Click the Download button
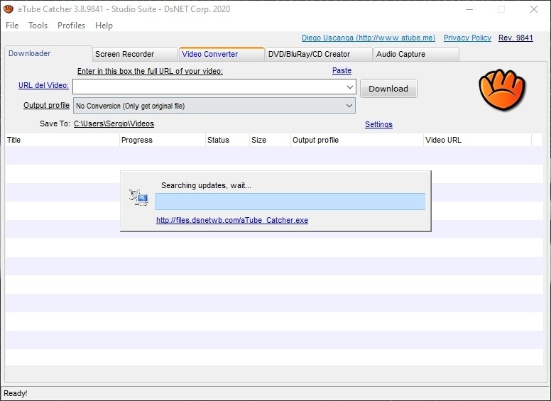The image size is (551, 401). click(x=388, y=89)
